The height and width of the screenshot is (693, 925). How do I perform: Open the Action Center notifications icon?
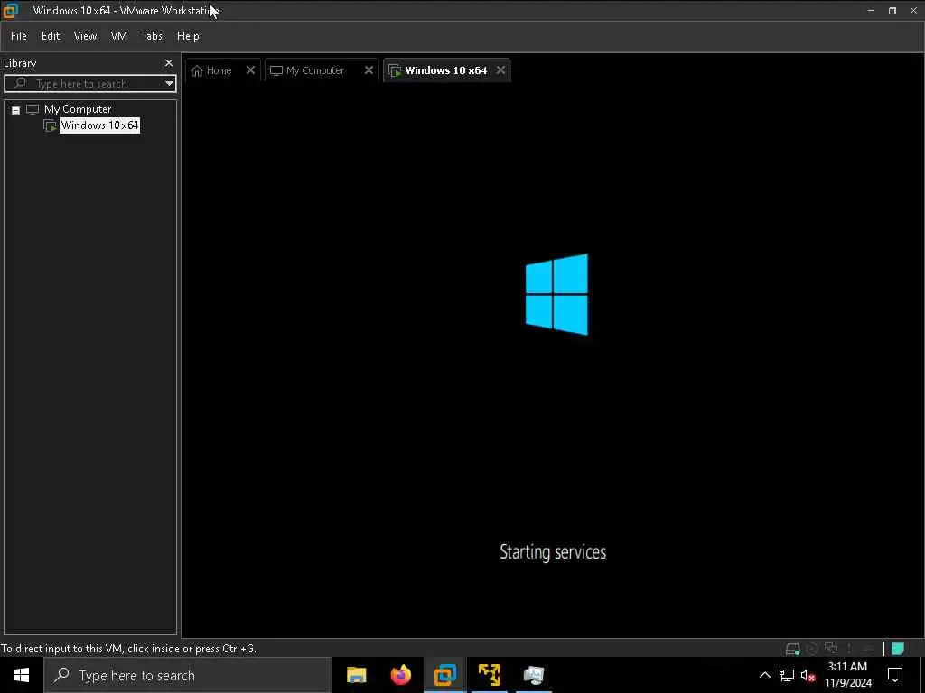(895, 675)
